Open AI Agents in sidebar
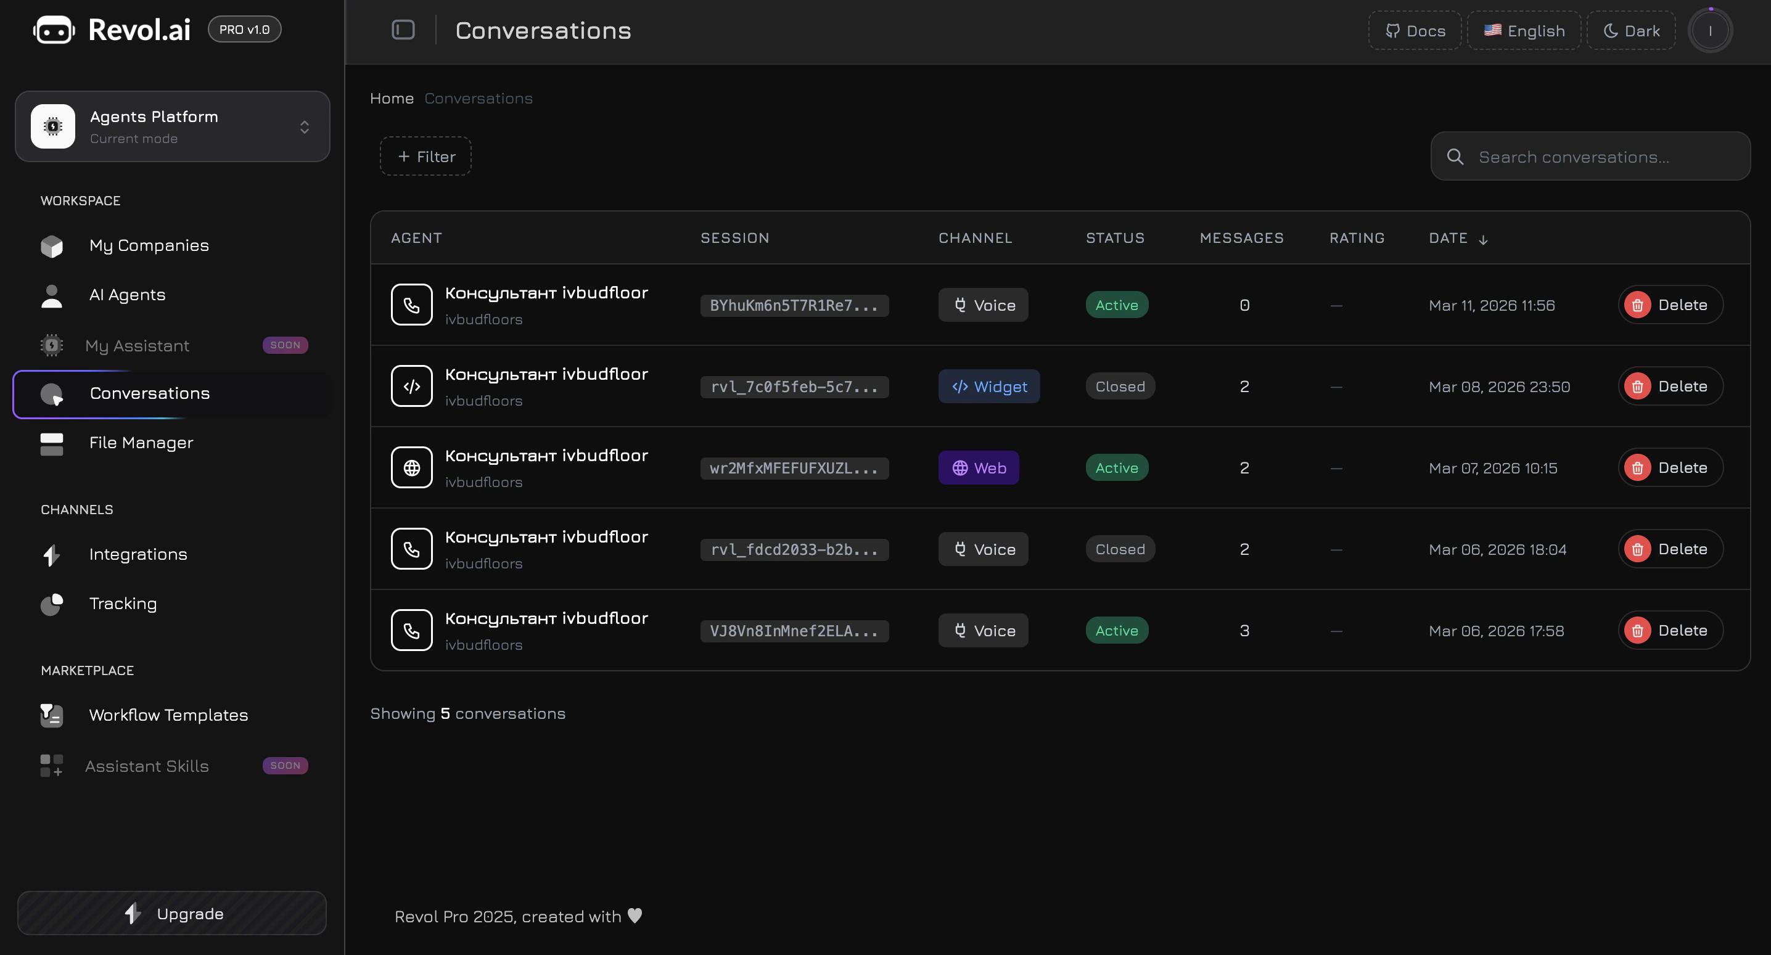 pos(172,295)
